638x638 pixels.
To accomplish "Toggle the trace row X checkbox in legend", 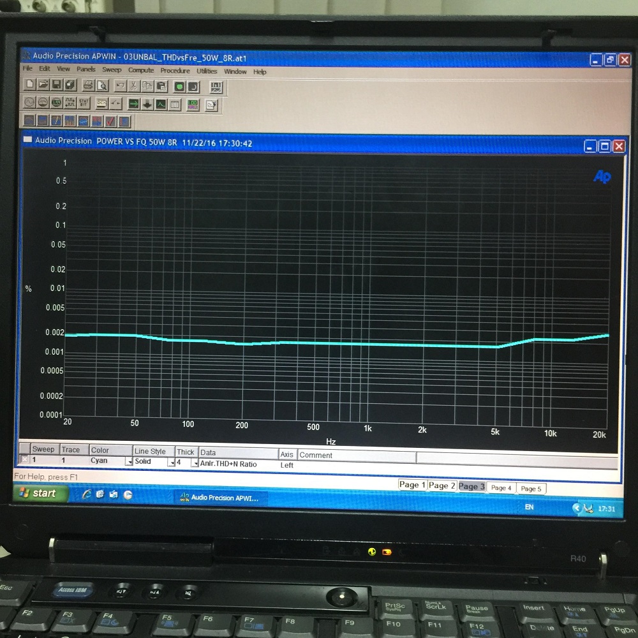I will coord(24,459).
